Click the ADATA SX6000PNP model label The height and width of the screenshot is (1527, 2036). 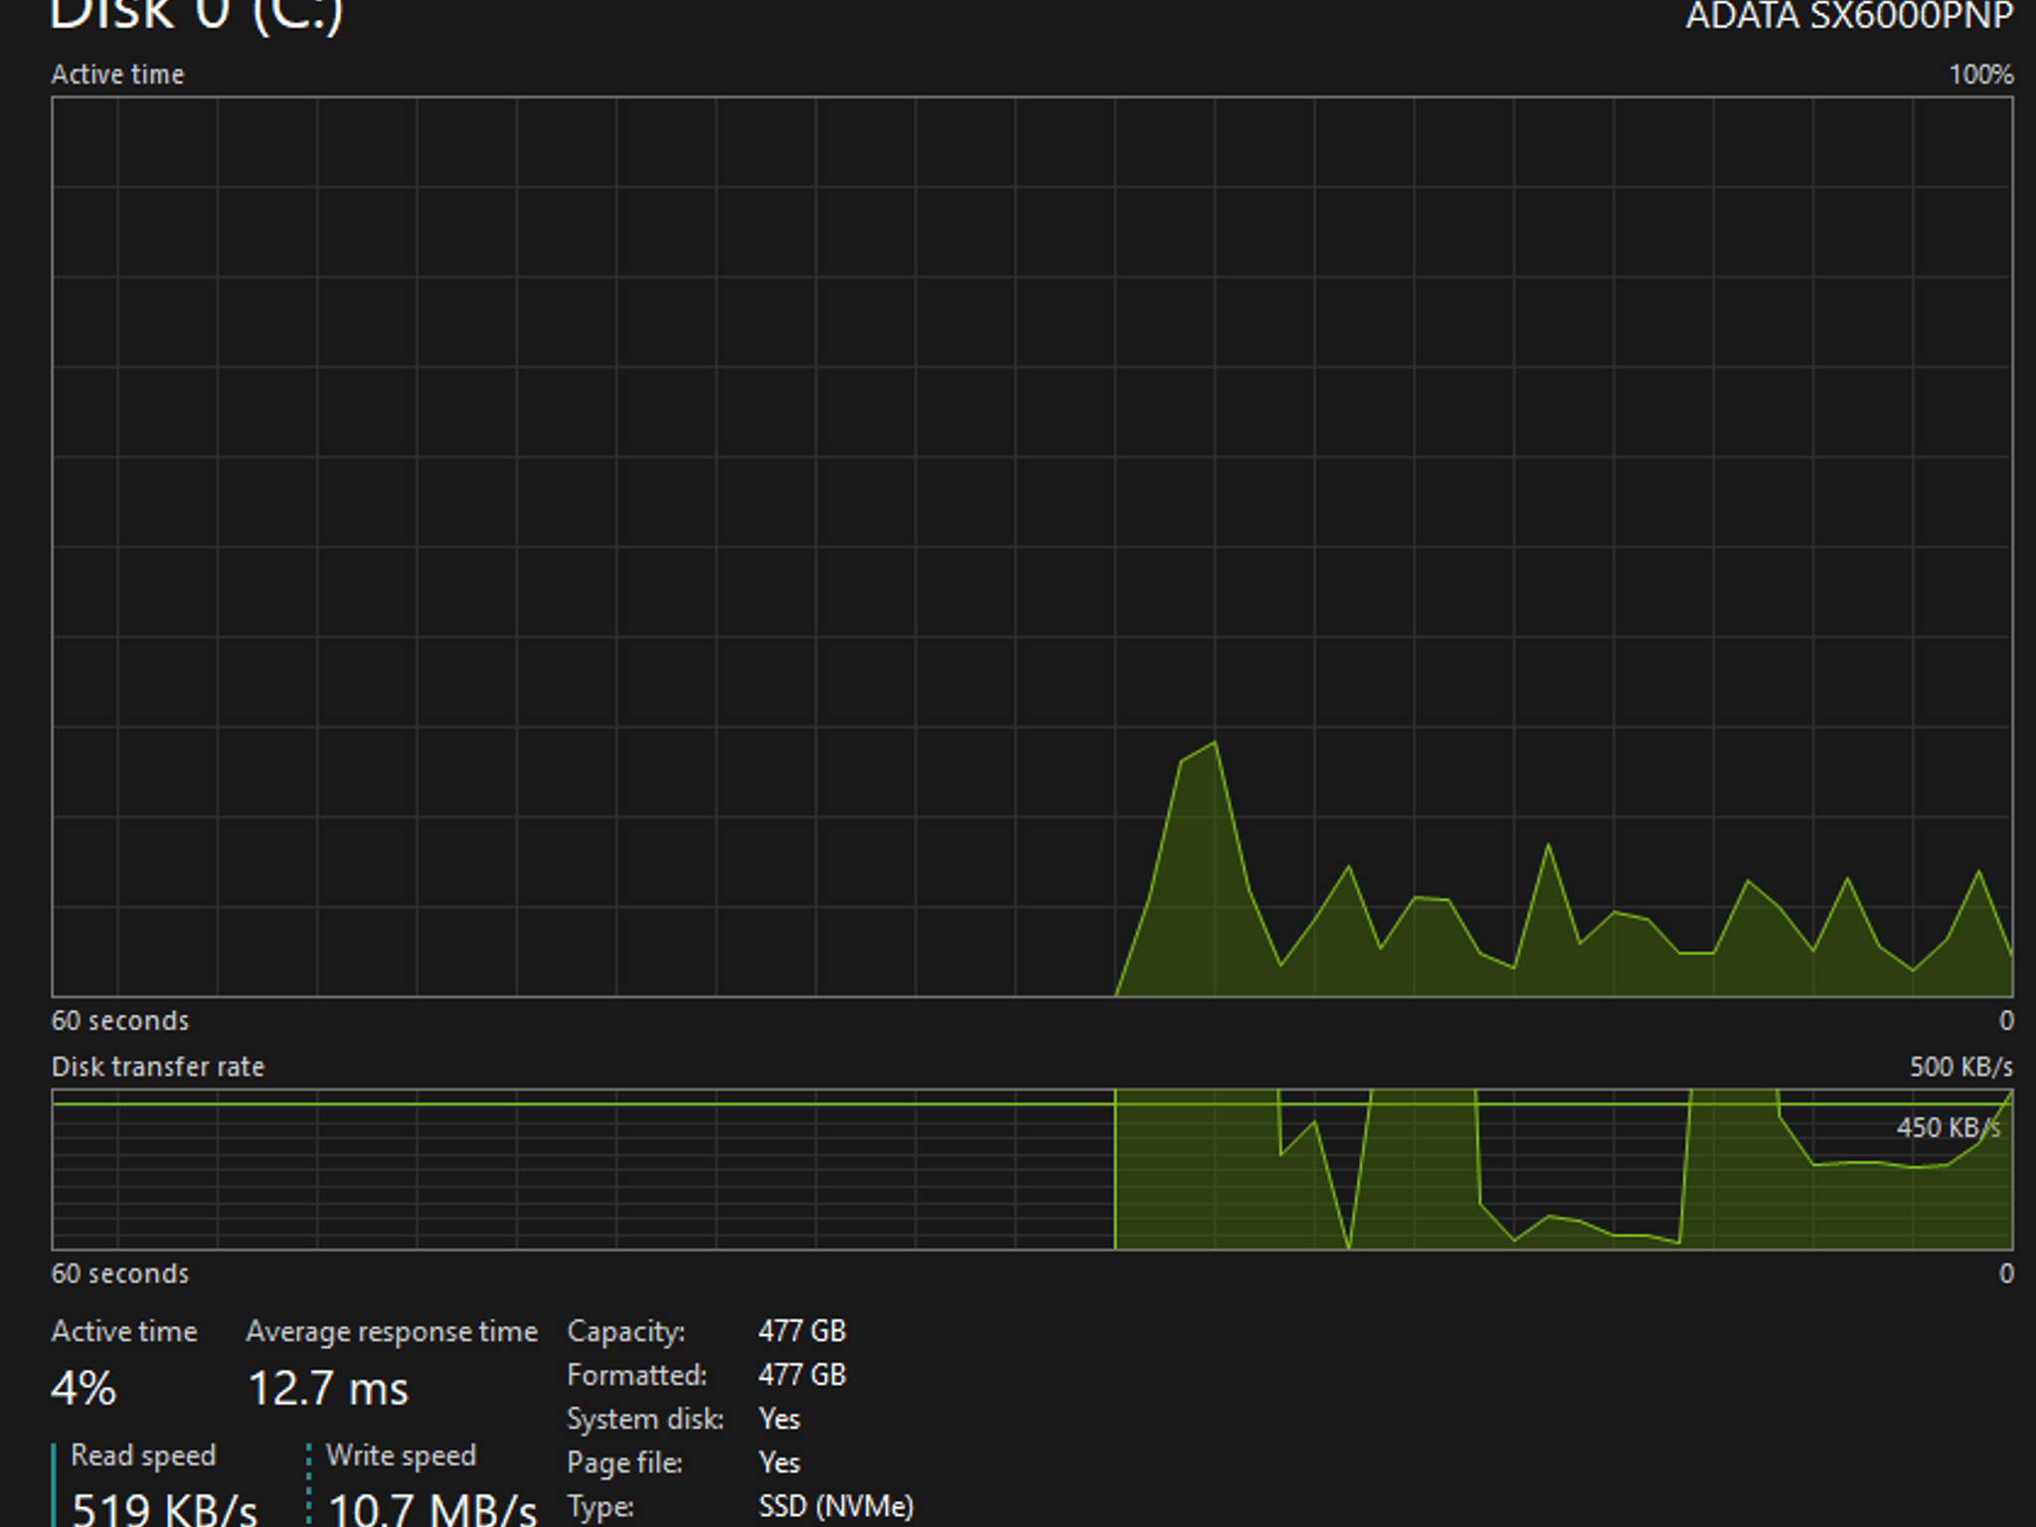1849,15
